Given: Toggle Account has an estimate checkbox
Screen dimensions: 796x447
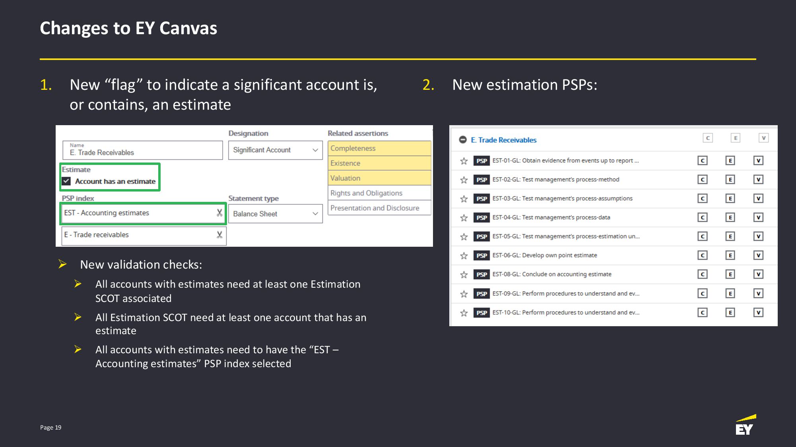Looking at the screenshot, I should (66, 181).
